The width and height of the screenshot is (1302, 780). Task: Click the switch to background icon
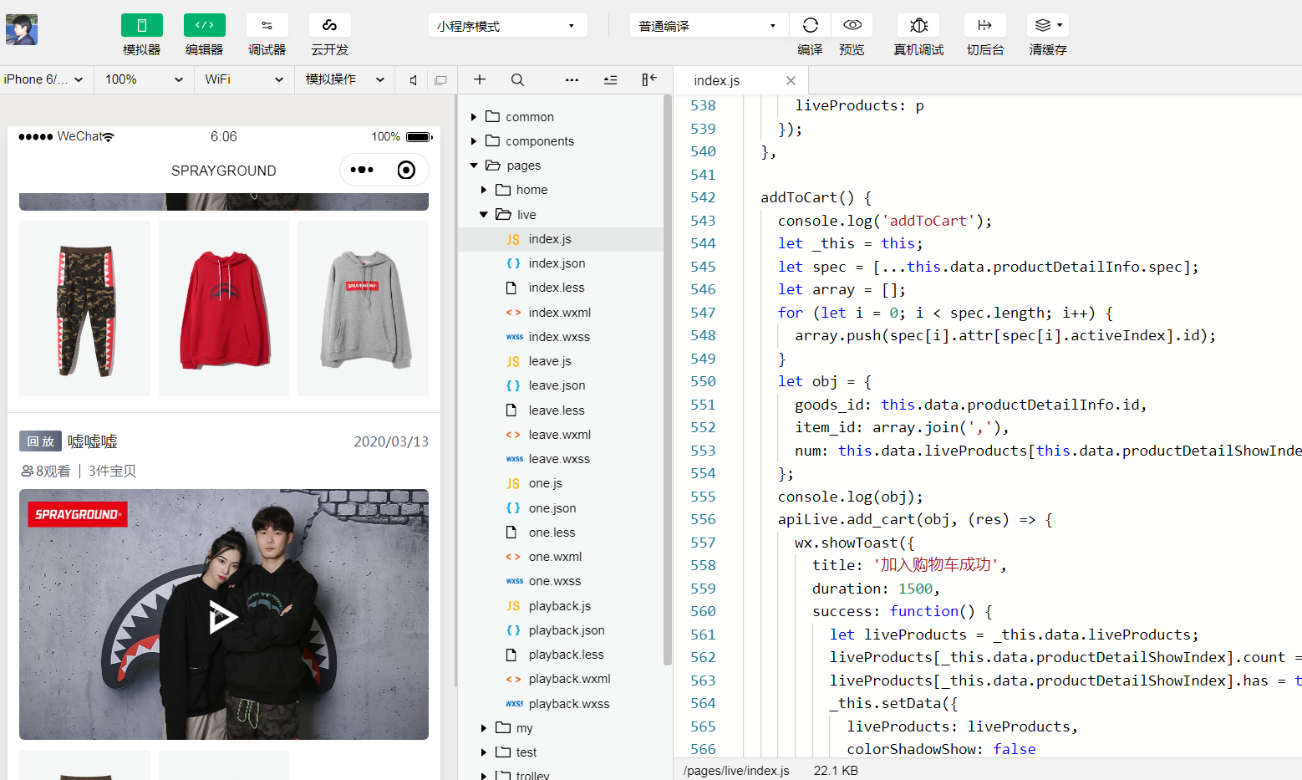[984, 26]
